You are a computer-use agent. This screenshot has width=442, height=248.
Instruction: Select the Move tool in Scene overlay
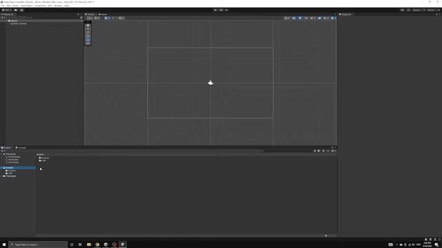pos(88,29)
